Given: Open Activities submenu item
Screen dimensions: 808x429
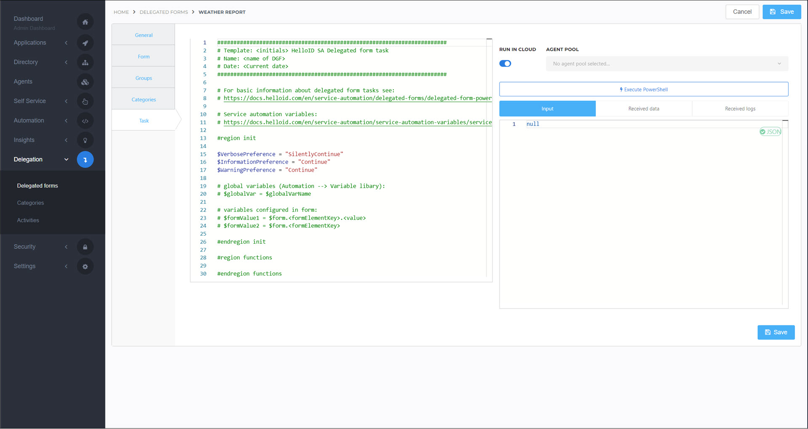Looking at the screenshot, I should click(28, 220).
